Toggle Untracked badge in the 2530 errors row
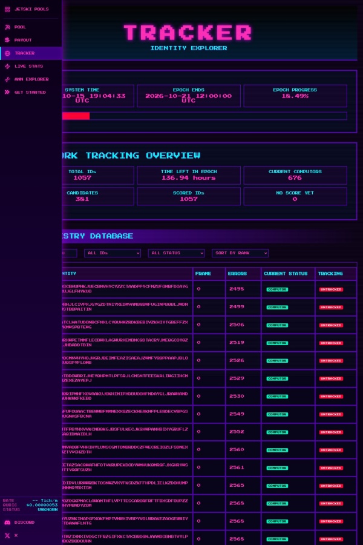This screenshot has height=545, width=363. (331, 397)
